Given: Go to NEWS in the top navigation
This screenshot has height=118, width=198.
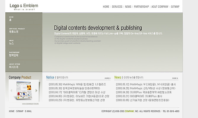Looking at the screenshot, I should (128, 6).
